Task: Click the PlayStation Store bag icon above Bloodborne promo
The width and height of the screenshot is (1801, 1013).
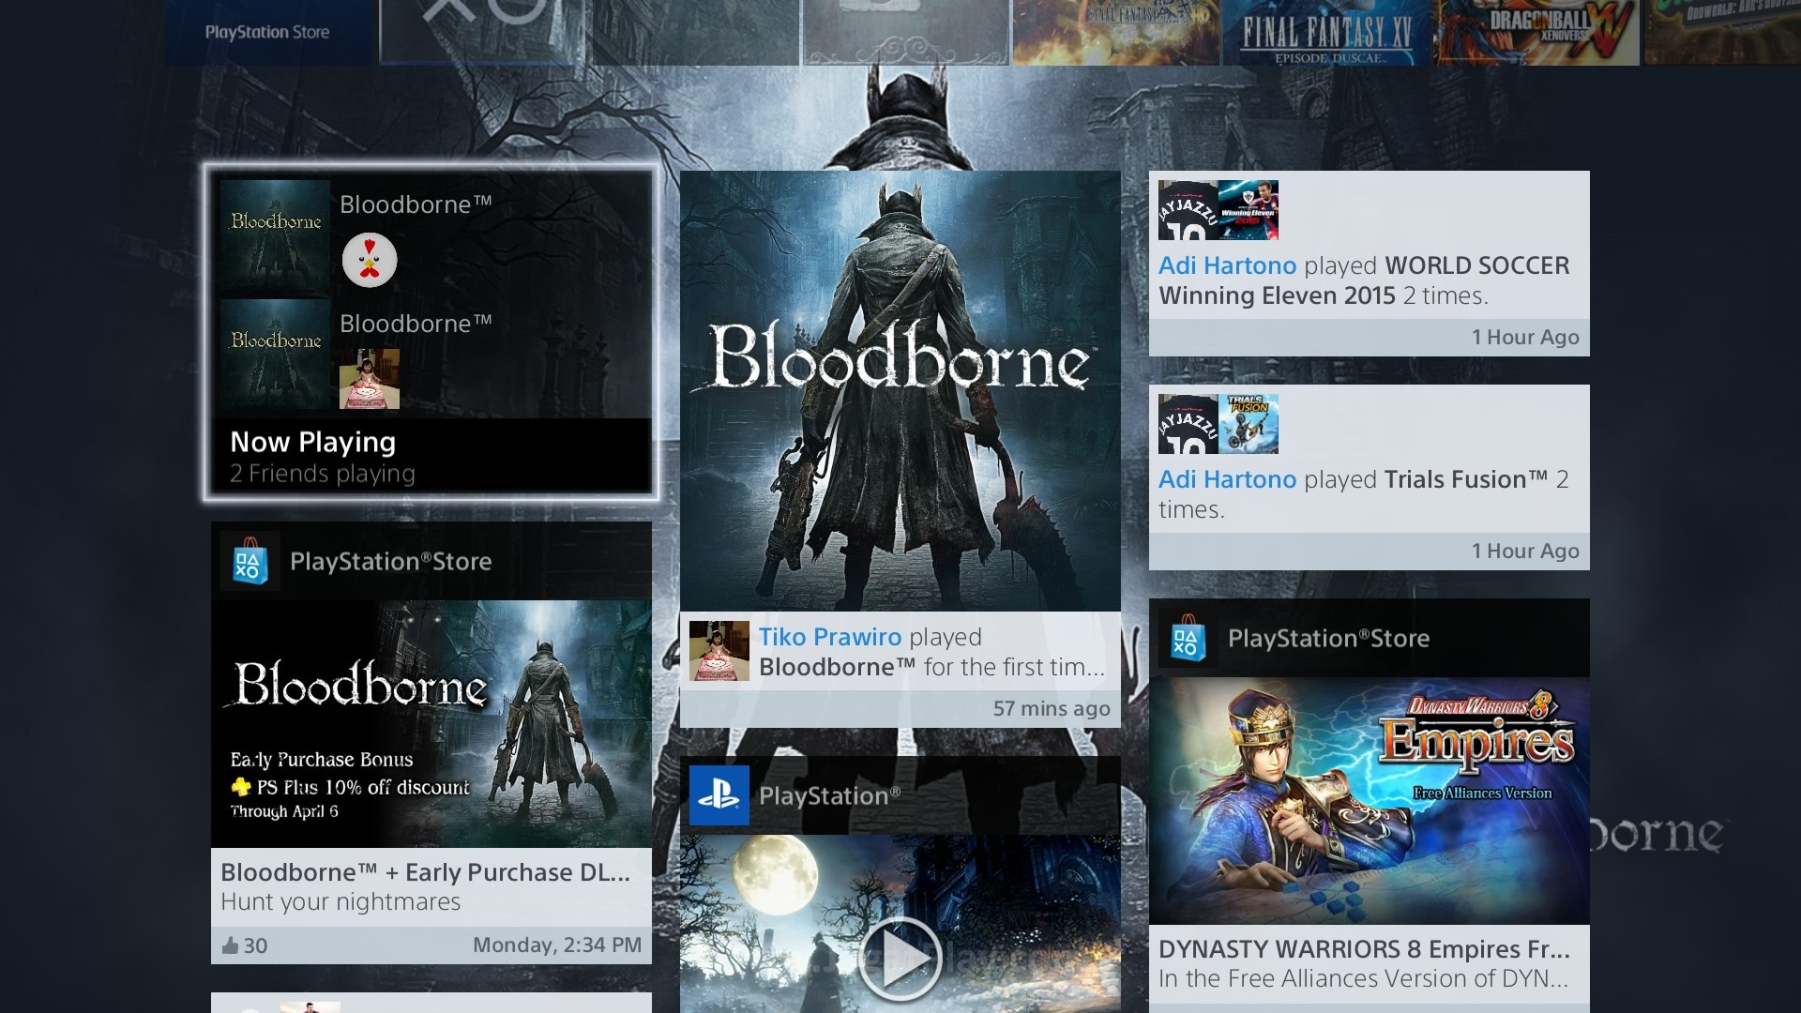Action: coord(250,561)
